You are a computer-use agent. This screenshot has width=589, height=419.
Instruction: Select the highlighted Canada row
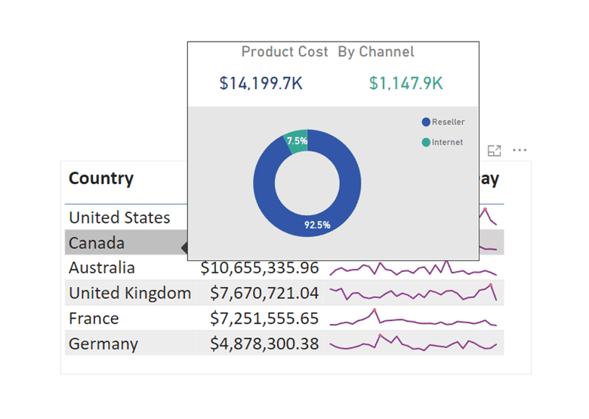coord(96,243)
